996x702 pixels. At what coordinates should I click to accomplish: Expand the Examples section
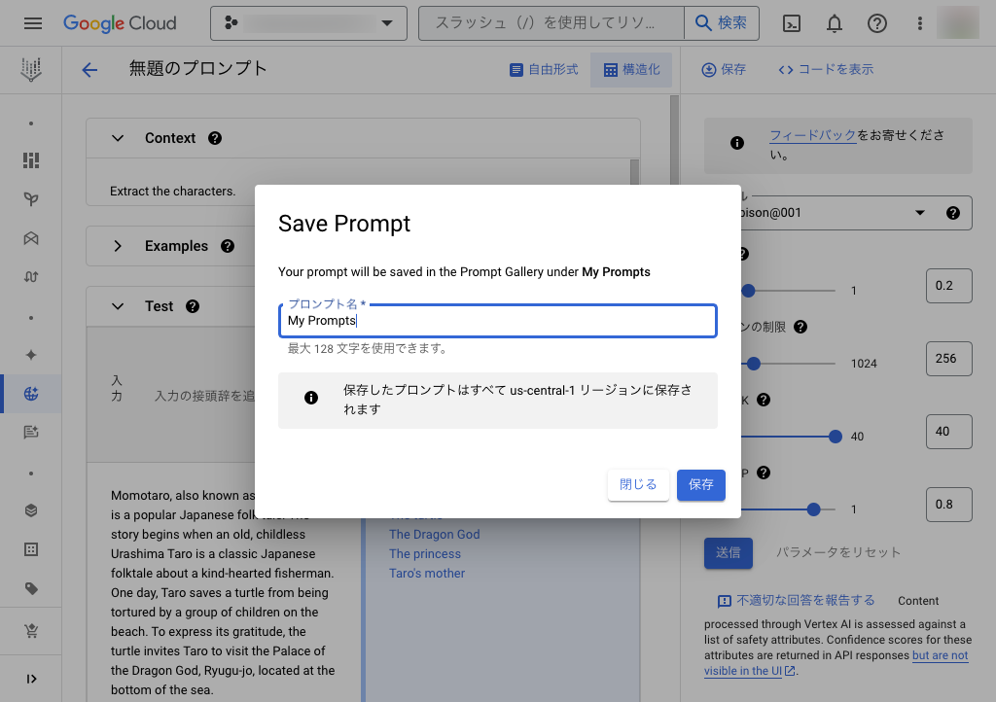click(x=118, y=246)
